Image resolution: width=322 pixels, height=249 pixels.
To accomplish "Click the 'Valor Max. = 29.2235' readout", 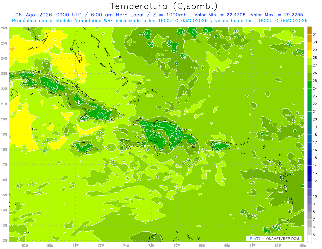I will pyautogui.click(x=277, y=15).
